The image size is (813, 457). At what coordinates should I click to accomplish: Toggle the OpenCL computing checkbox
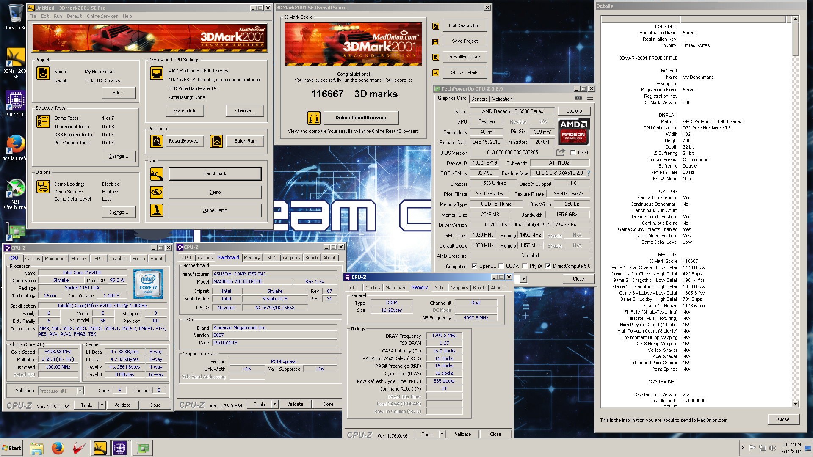(475, 266)
